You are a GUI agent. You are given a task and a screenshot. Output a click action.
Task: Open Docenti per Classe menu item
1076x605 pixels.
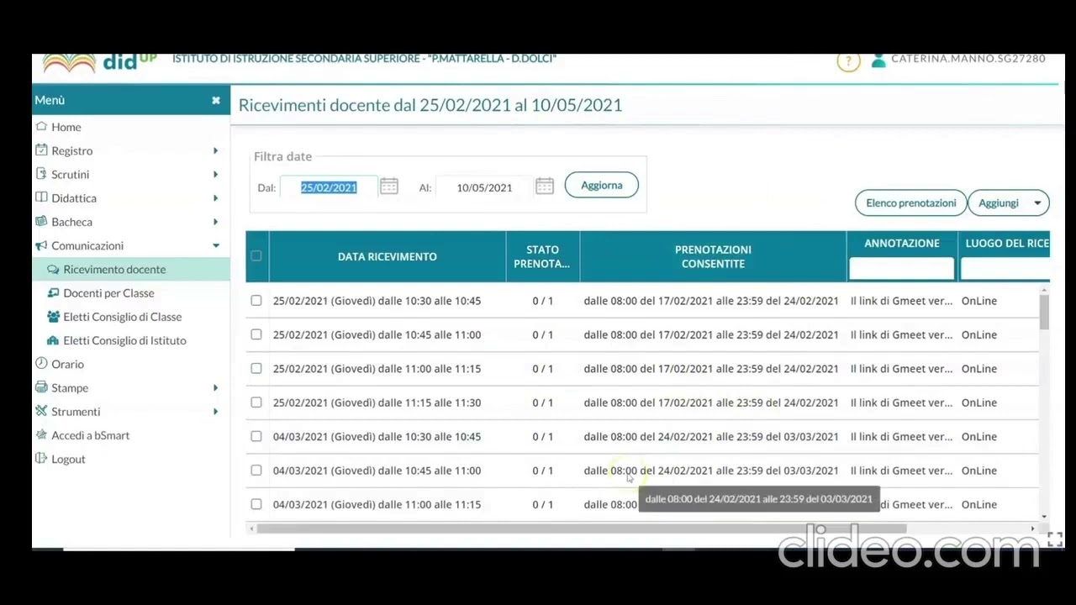pos(108,292)
